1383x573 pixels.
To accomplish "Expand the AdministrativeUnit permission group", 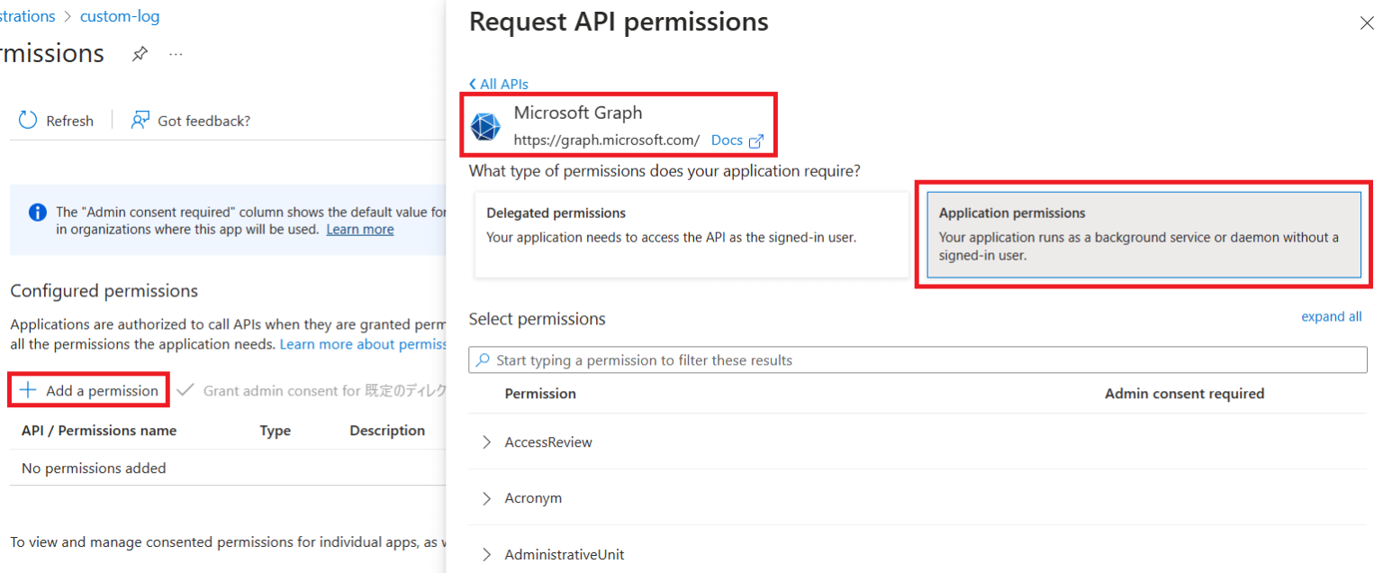I will tap(487, 554).
